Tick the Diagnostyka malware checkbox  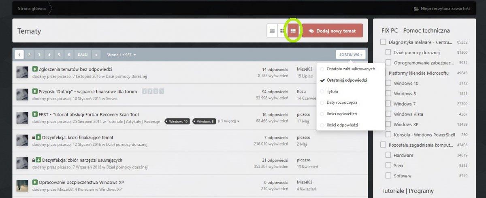pos(383,42)
